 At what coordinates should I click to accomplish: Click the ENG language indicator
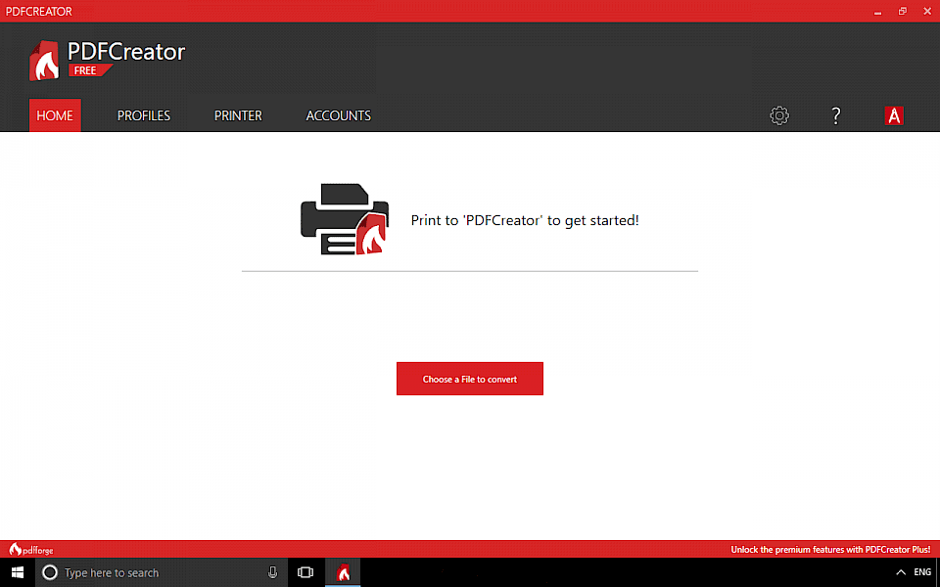pyautogui.click(x=922, y=572)
